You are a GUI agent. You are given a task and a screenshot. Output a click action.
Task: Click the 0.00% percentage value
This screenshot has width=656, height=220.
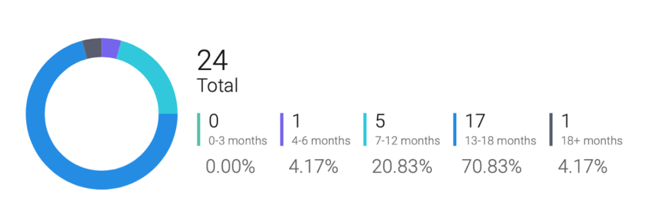[230, 167]
